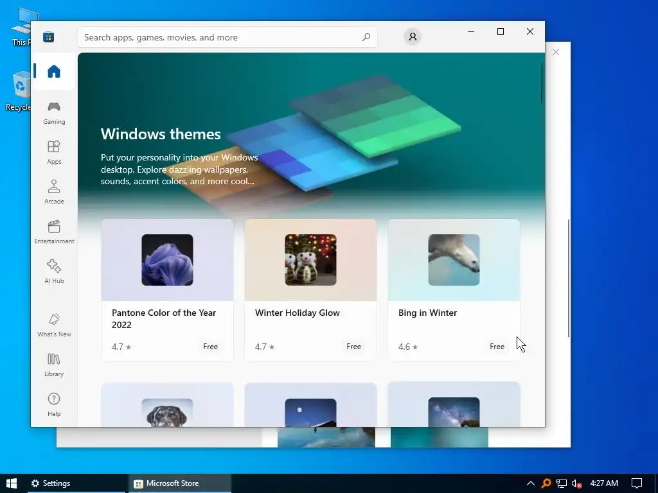
Task: Open the dog theme thumbnail in second row
Action: [167, 413]
